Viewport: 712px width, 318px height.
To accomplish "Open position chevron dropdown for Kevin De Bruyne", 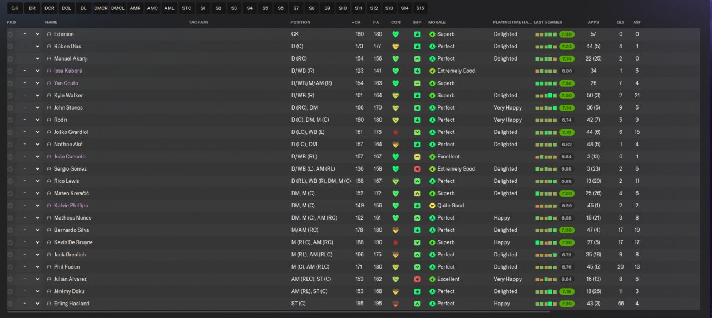I will pyautogui.click(x=37, y=242).
